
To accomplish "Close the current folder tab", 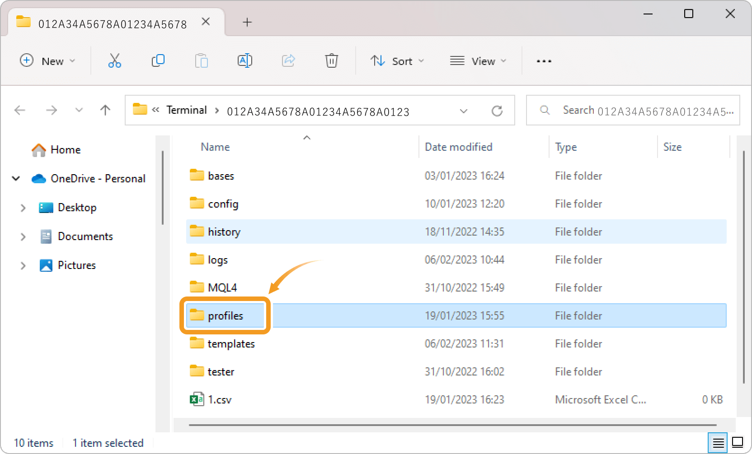I will 206,22.
